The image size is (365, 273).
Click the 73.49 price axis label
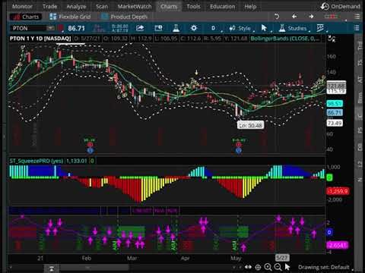(335, 123)
